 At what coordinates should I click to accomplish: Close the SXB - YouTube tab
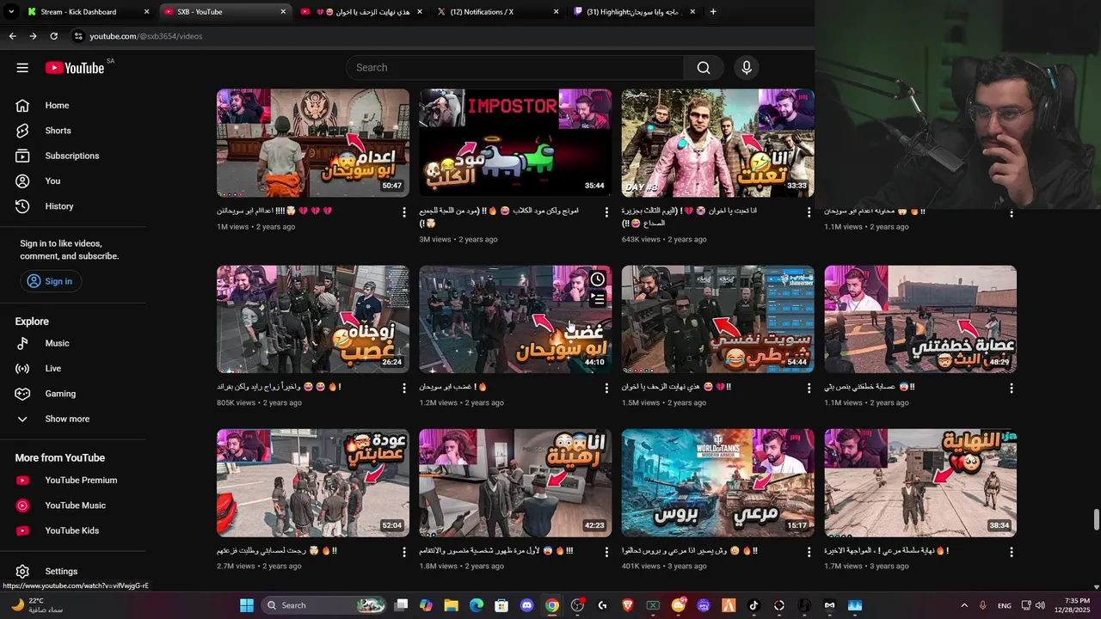pos(283,12)
